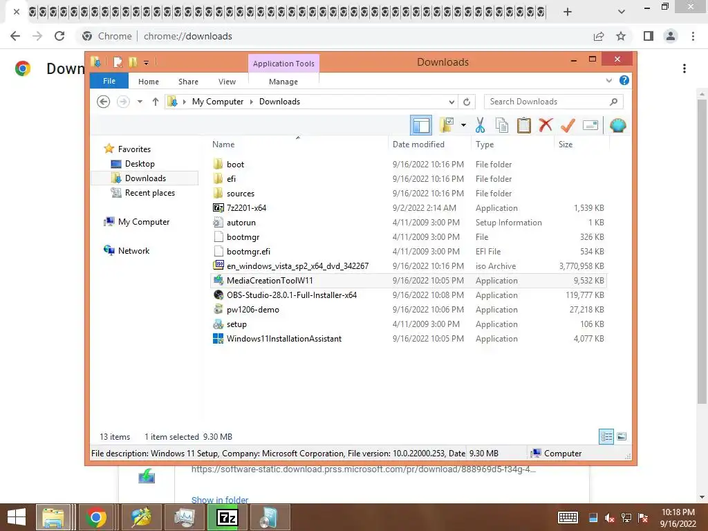This screenshot has width=708, height=531.
Task: Expand the folder options dropdown arrow
Action: pos(463,125)
